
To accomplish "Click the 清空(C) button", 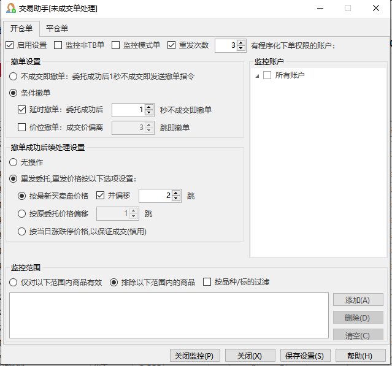I will pyautogui.click(x=358, y=335).
